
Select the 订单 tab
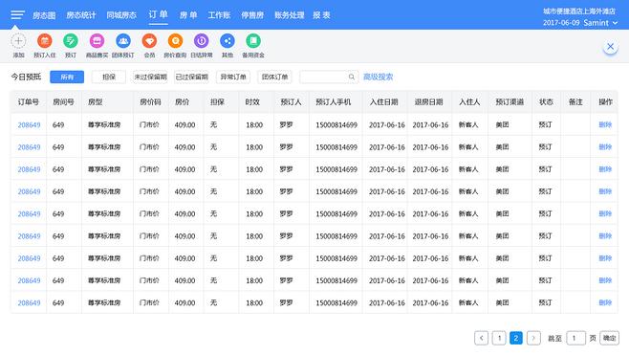click(x=158, y=14)
